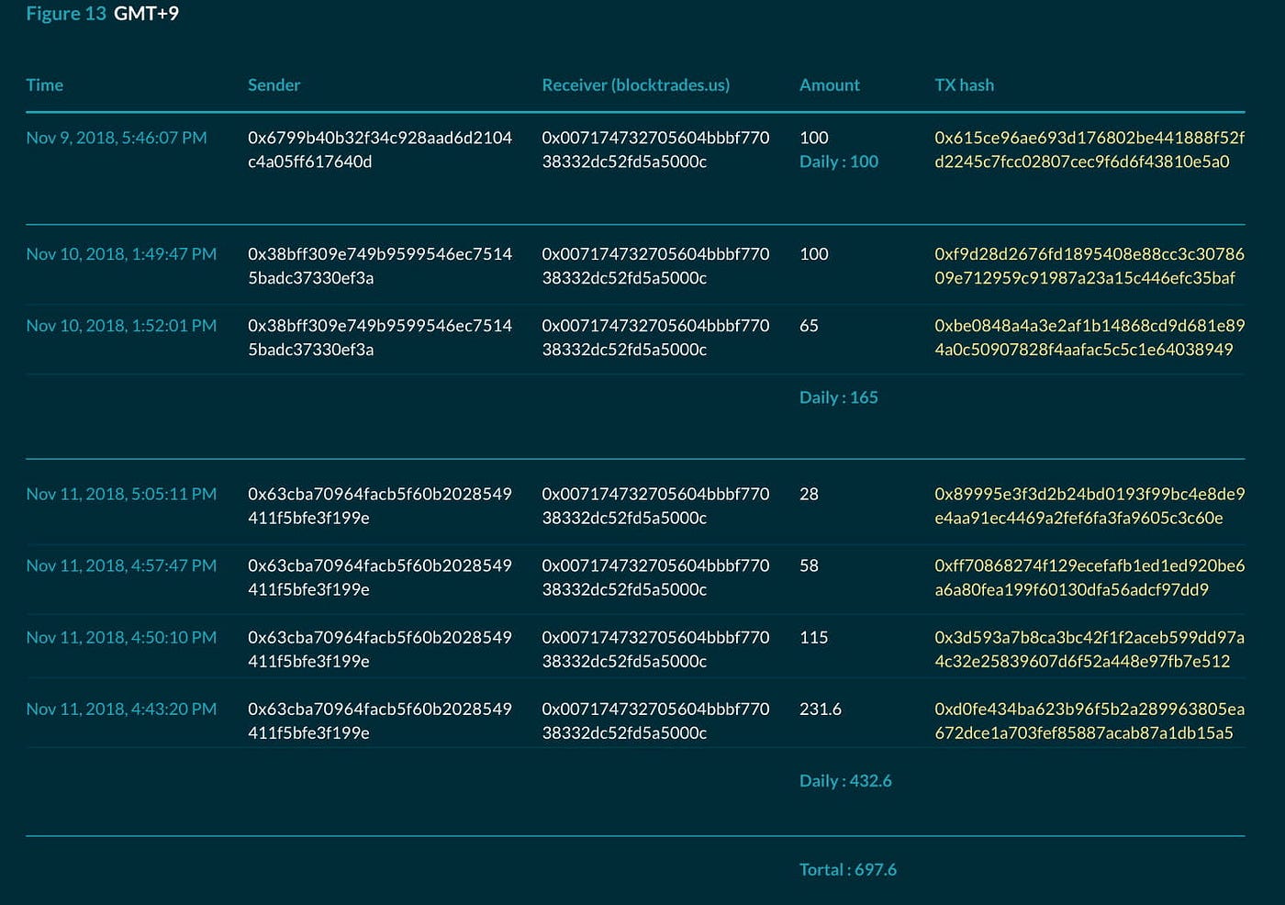
Task: Click the amount 115
Action: point(813,637)
